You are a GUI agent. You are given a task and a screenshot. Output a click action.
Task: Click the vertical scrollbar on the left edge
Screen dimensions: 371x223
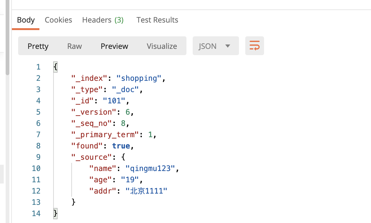[x=8, y=38]
